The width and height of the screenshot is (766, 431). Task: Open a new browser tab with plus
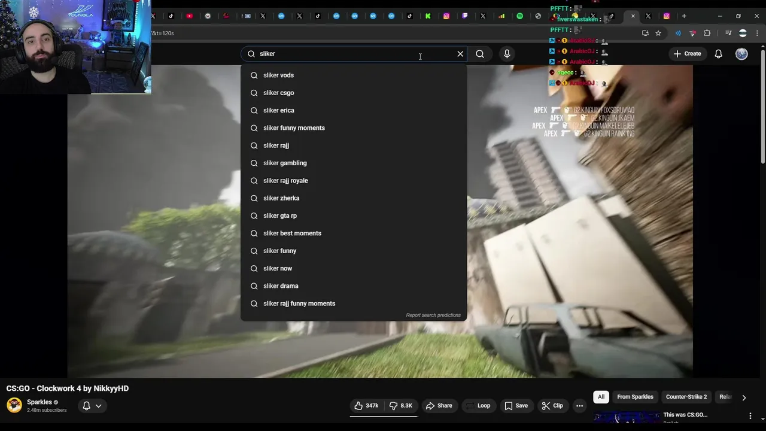(684, 16)
